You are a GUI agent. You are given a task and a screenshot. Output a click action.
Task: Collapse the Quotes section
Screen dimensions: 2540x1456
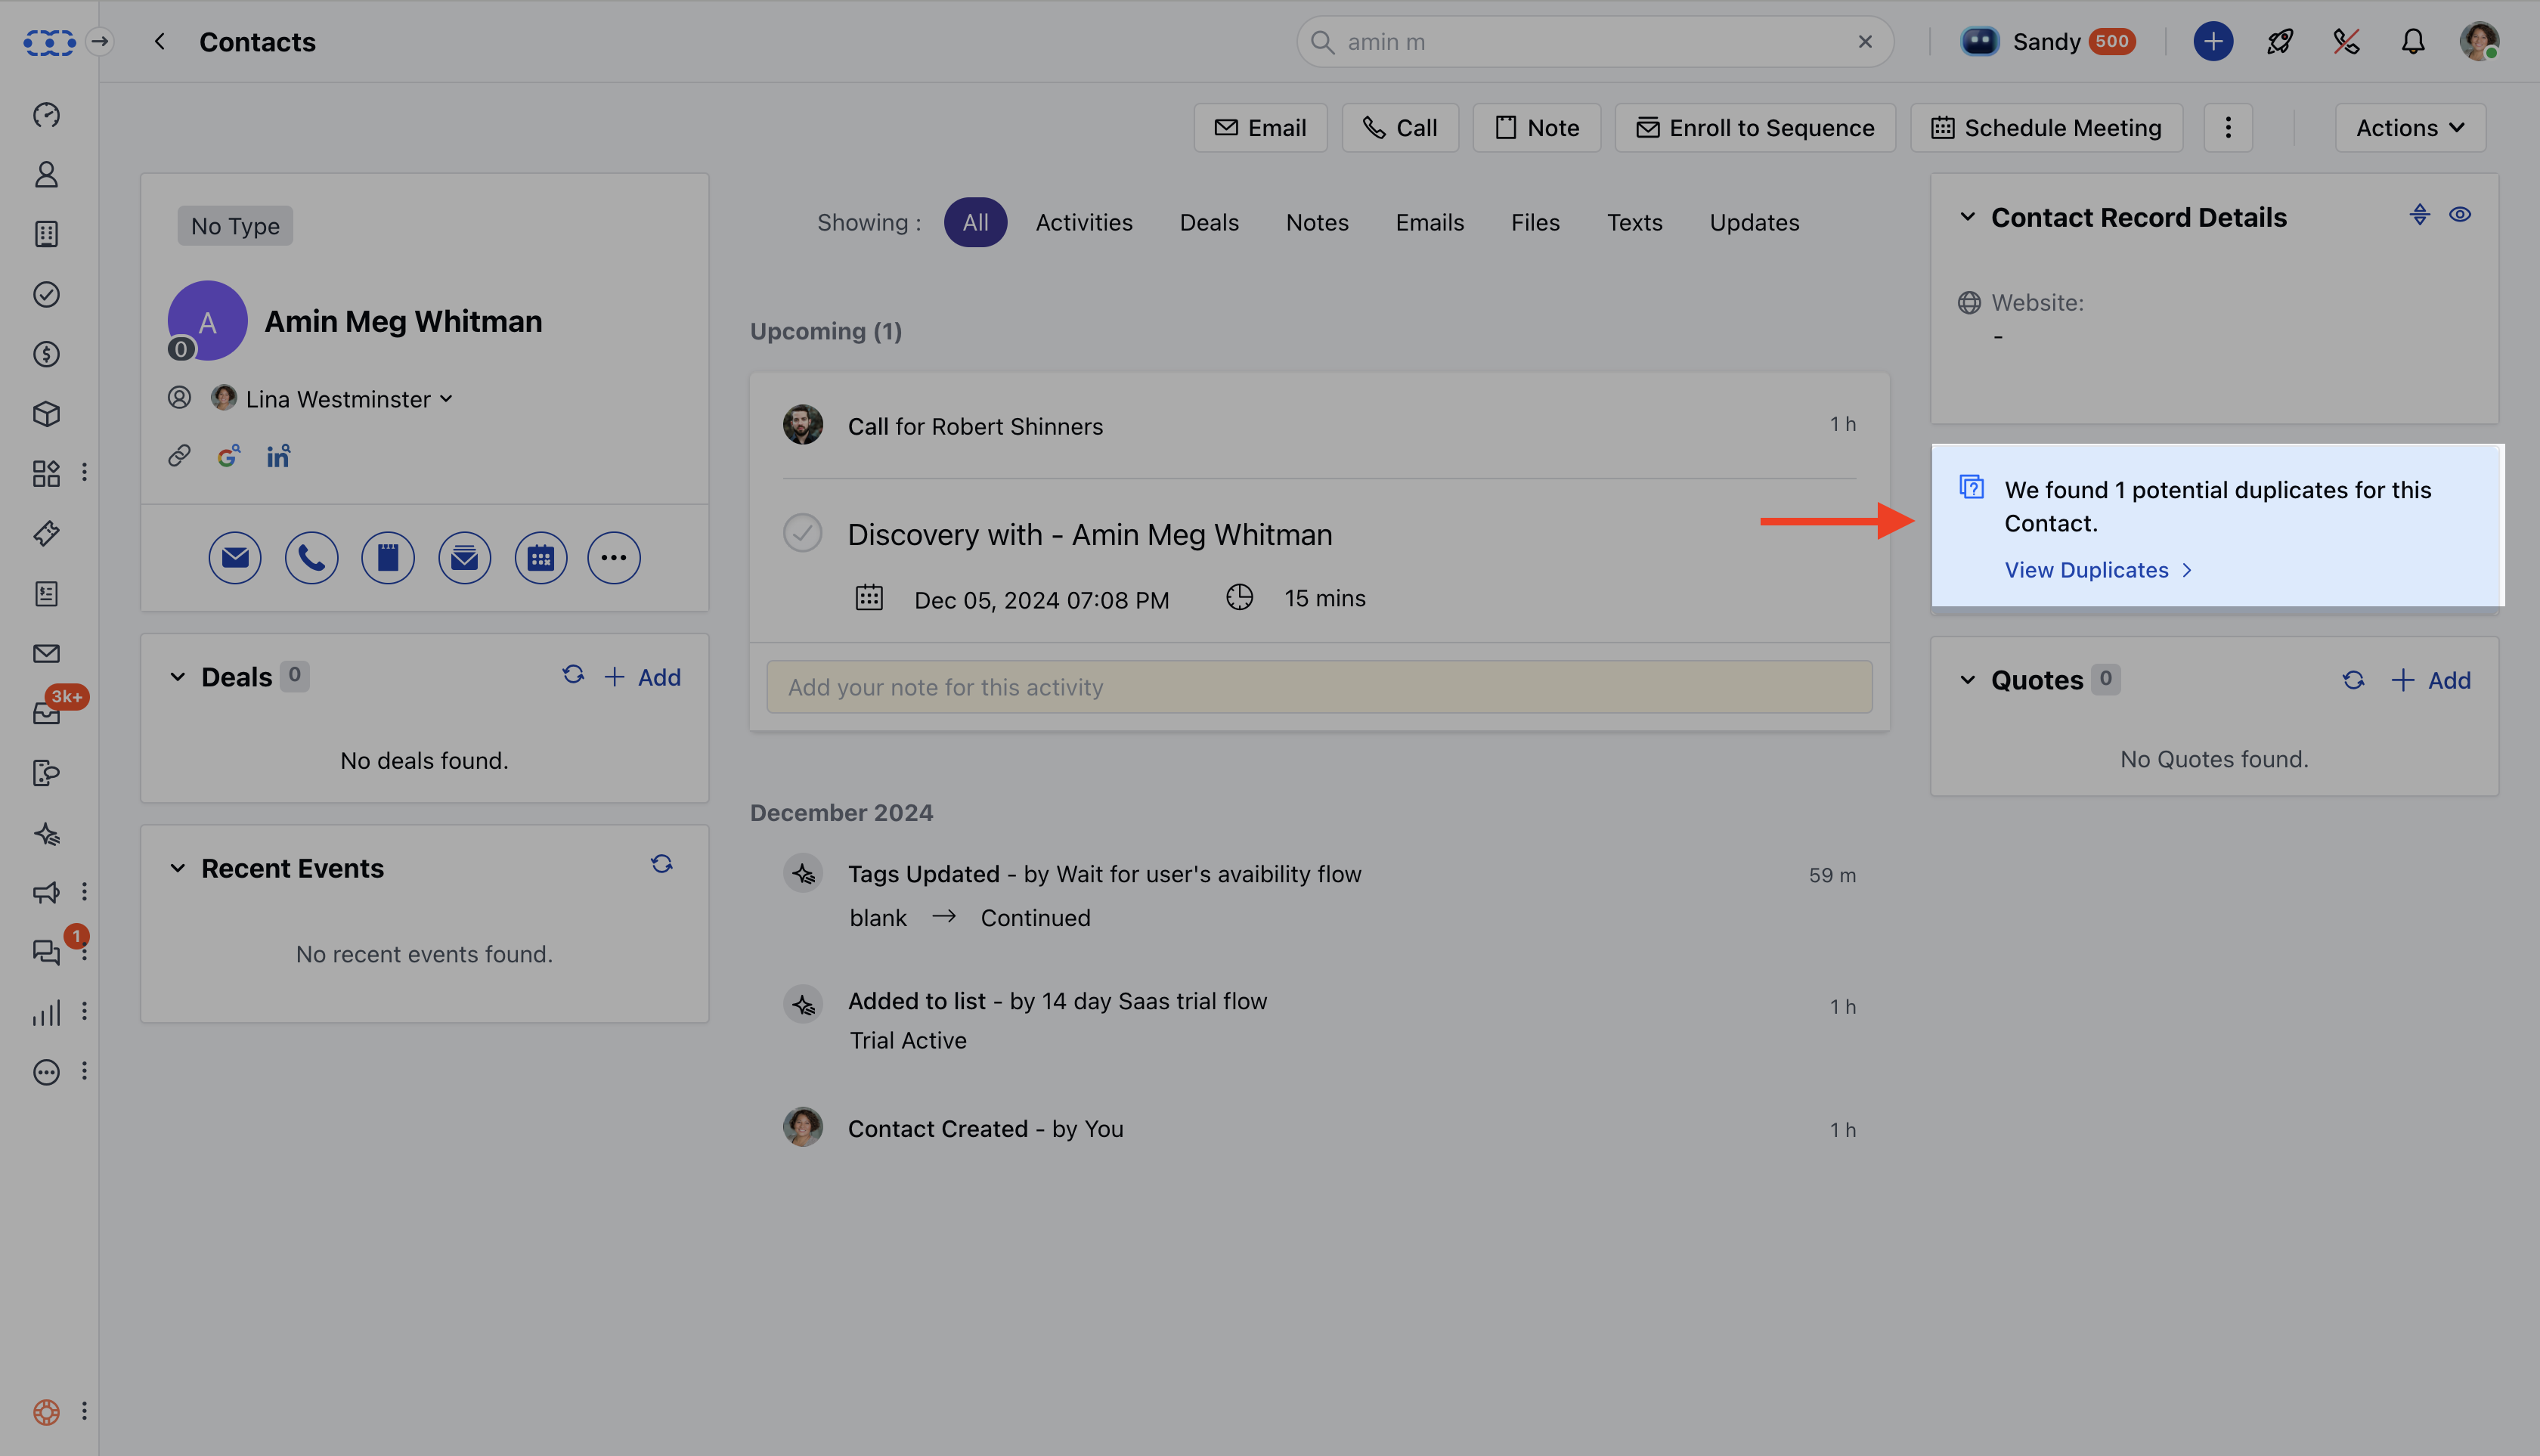pos(1967,680)
